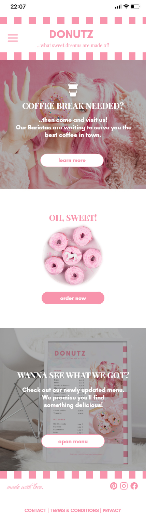146x521 pixels.
Task: Click the COFFEE BREAK NEEDED heading
Action: coord(73,106)
